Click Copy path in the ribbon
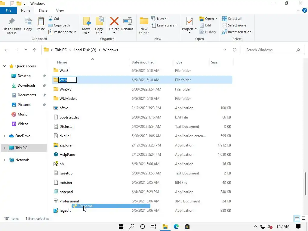This screenshot has height=231, width=308. coord(59,25)
